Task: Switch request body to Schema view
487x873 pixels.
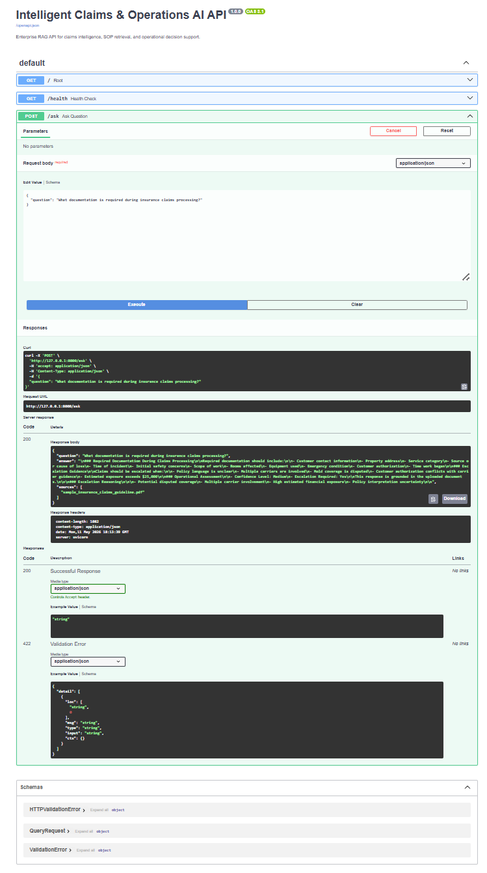Action: pos(53,182)
